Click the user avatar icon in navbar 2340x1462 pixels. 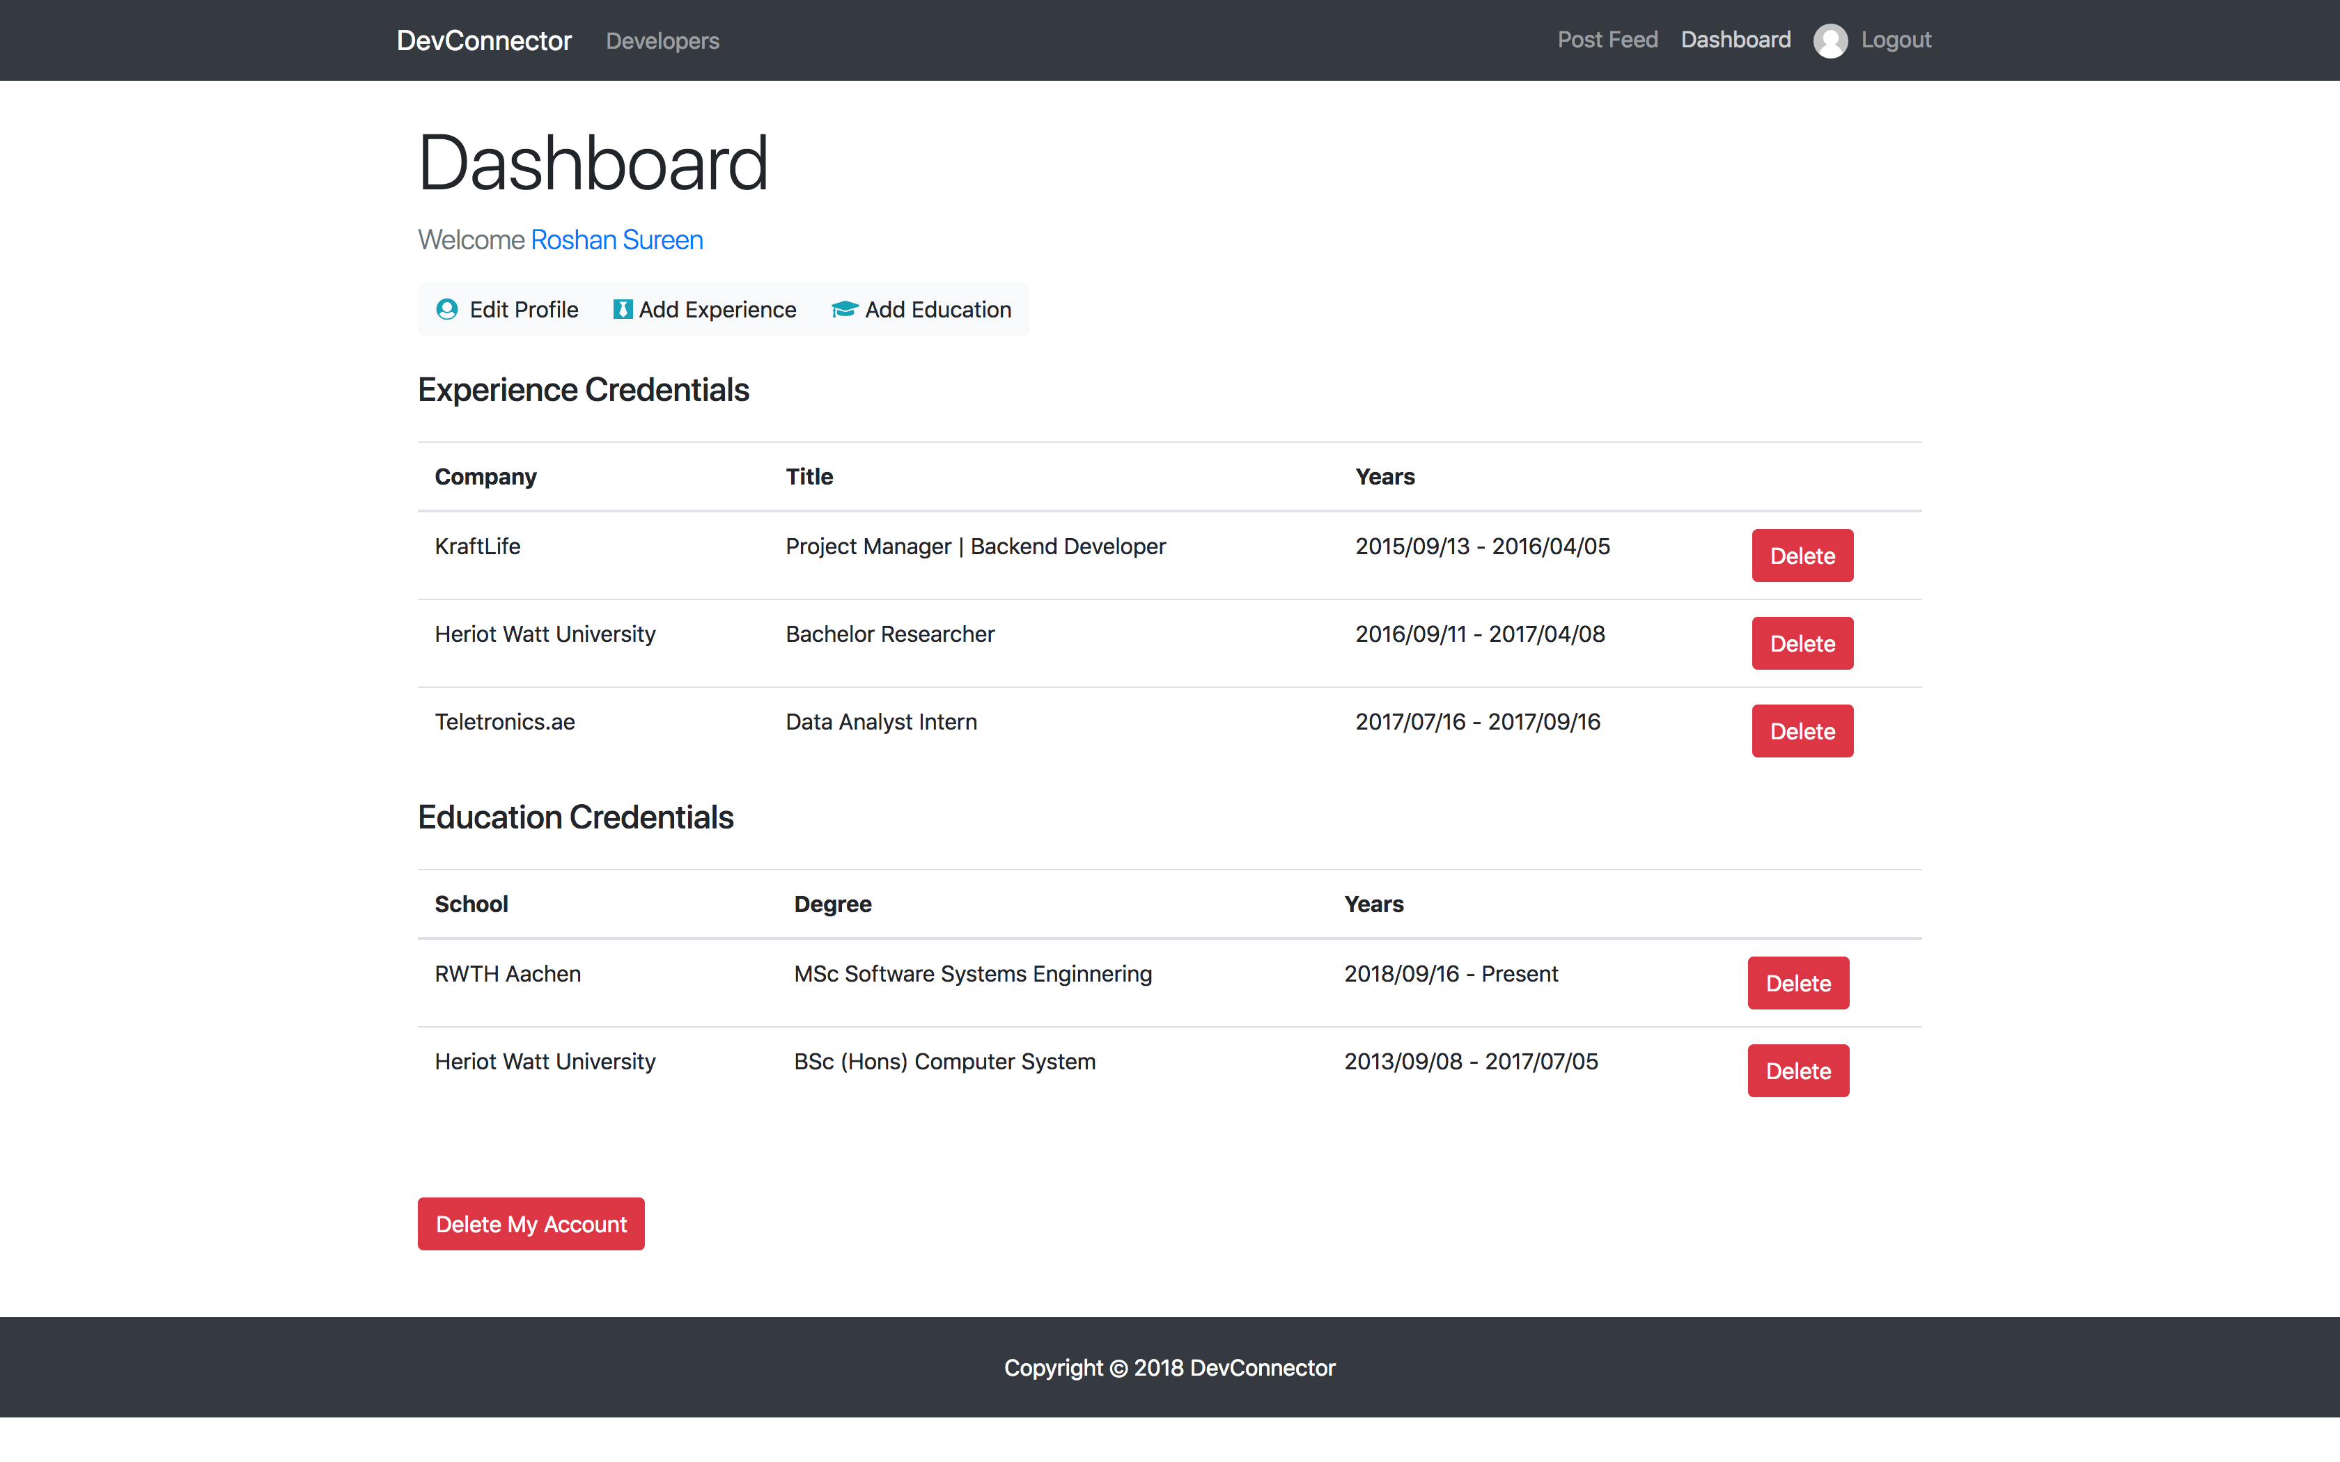coord(1830,40)
